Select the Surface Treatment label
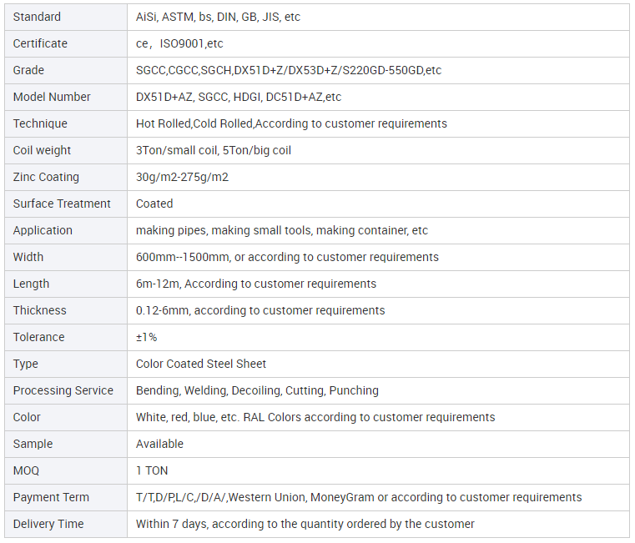 pyautogui.click(x=62, y=204)
